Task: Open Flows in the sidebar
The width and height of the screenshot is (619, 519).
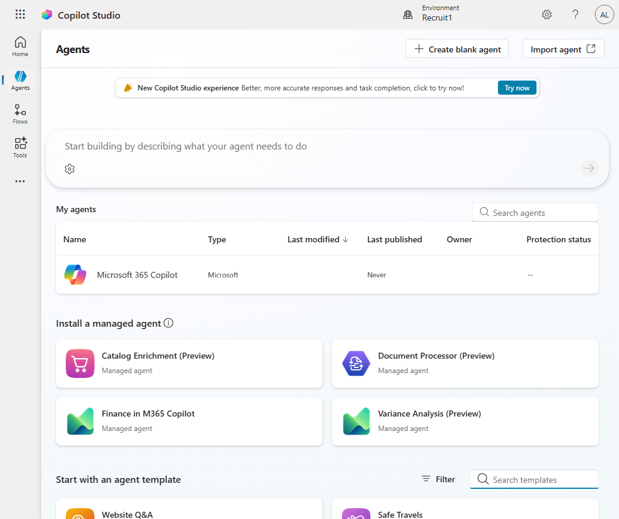Action: click(20, 115)
